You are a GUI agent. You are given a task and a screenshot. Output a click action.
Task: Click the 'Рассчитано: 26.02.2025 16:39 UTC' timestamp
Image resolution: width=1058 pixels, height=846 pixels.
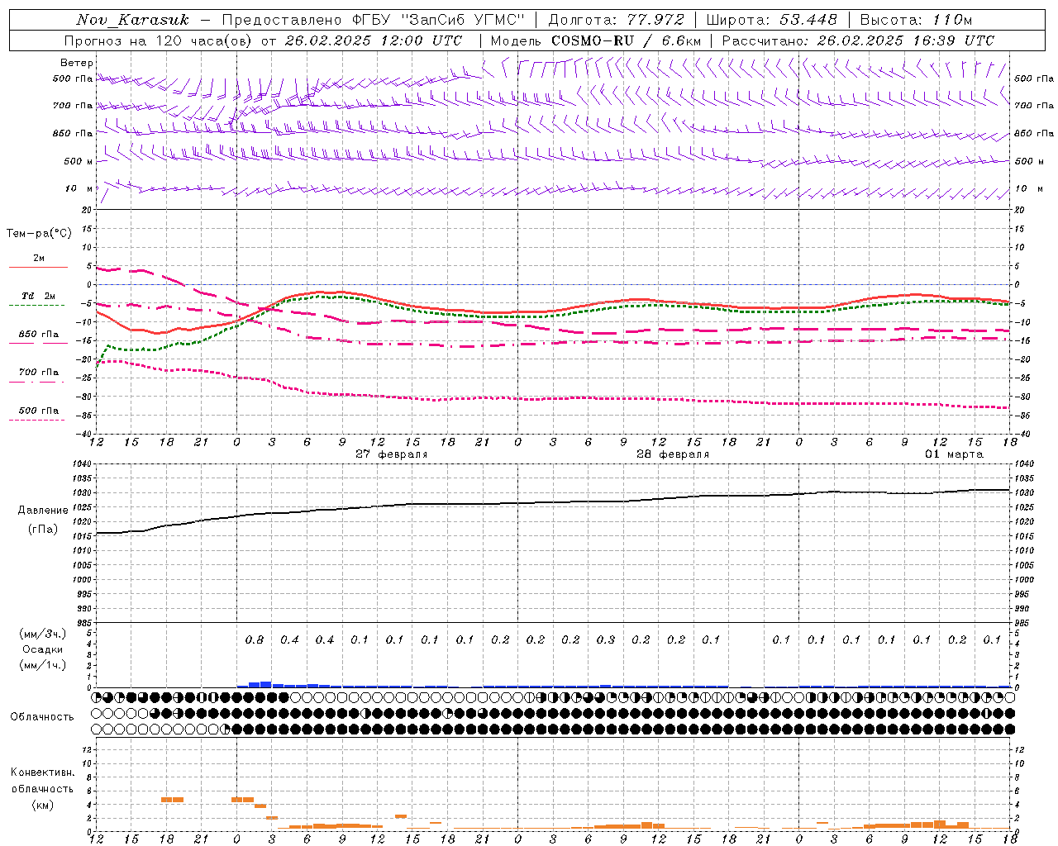tap(858, 40)
